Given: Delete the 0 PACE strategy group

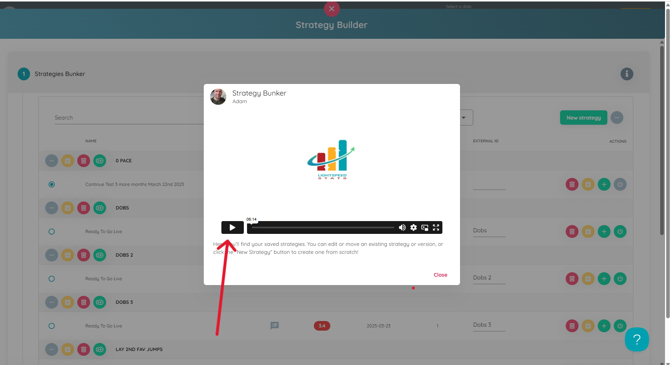Looking at the screenshot, I should (83, 161).
